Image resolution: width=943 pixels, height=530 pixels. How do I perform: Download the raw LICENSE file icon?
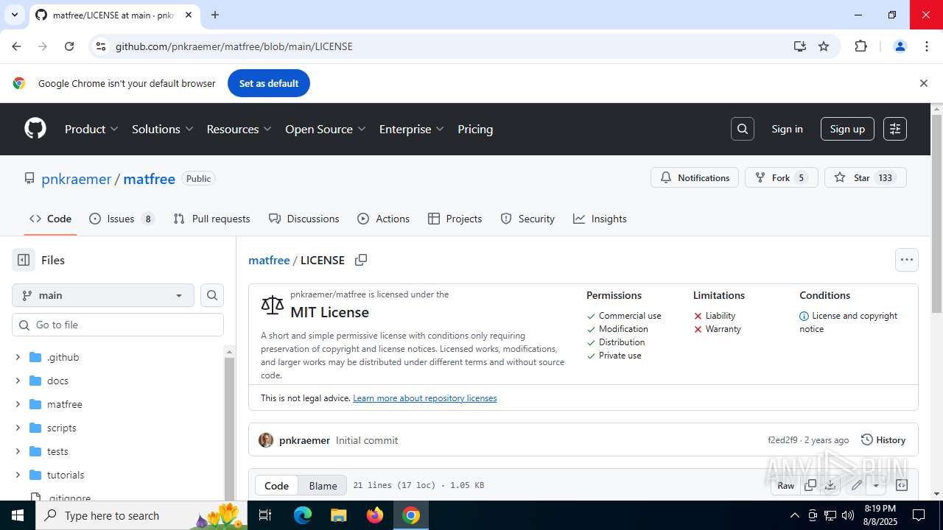point(830,485)
